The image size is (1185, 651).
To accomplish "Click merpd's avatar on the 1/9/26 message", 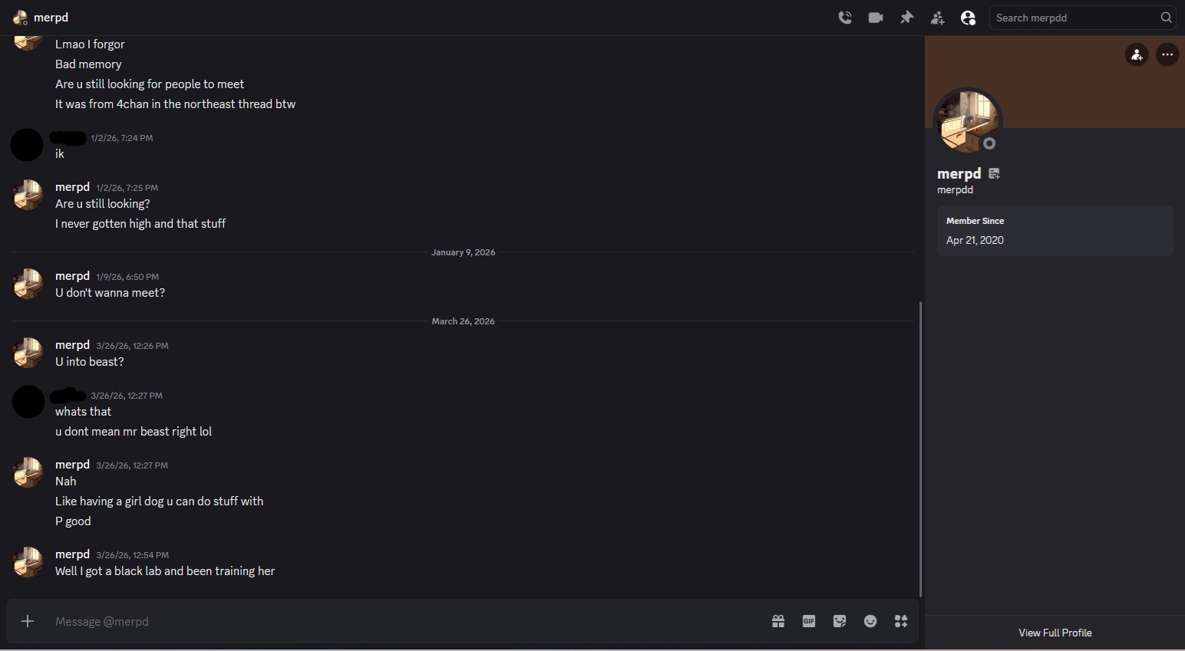I will click(x=28, y=284).
